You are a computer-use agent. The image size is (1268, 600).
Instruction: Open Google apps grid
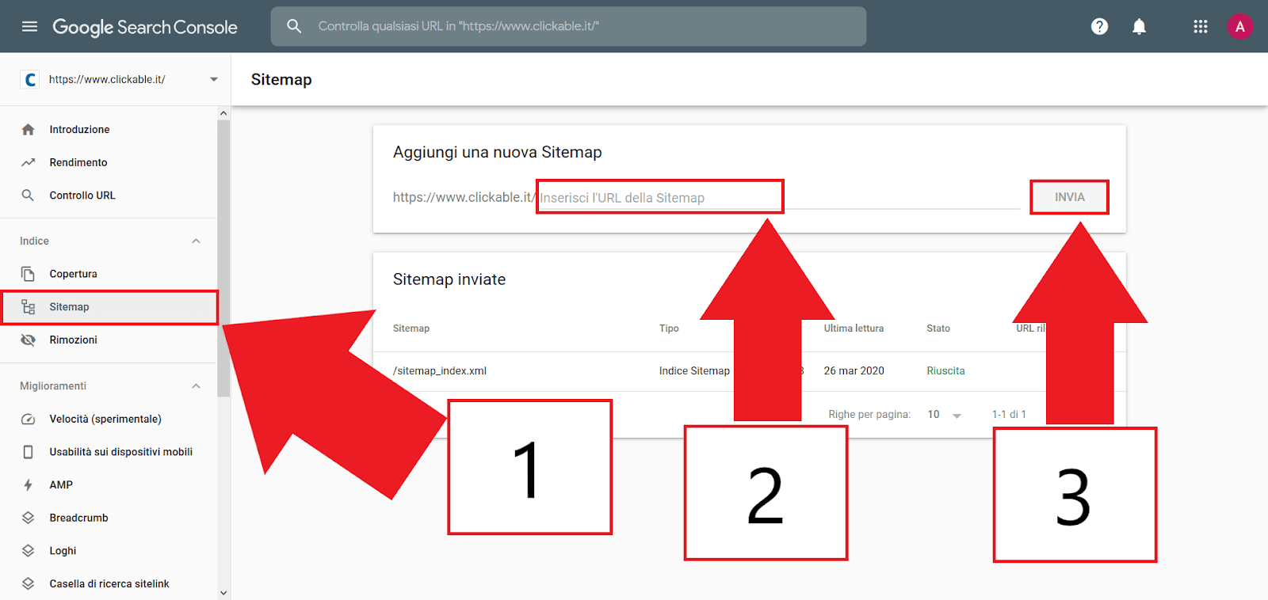[x=1201, y=26]
